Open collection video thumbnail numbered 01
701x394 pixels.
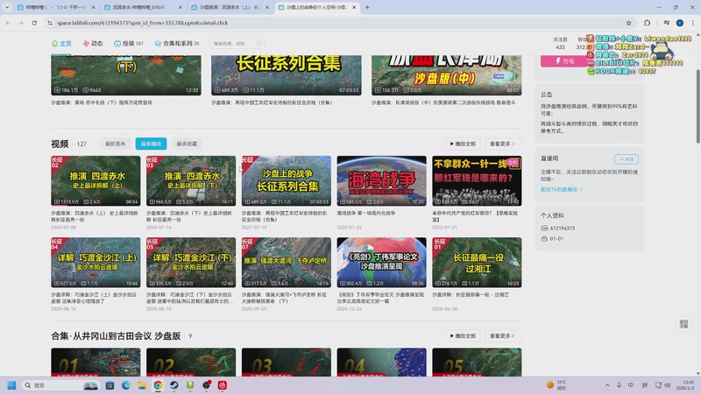96,362
